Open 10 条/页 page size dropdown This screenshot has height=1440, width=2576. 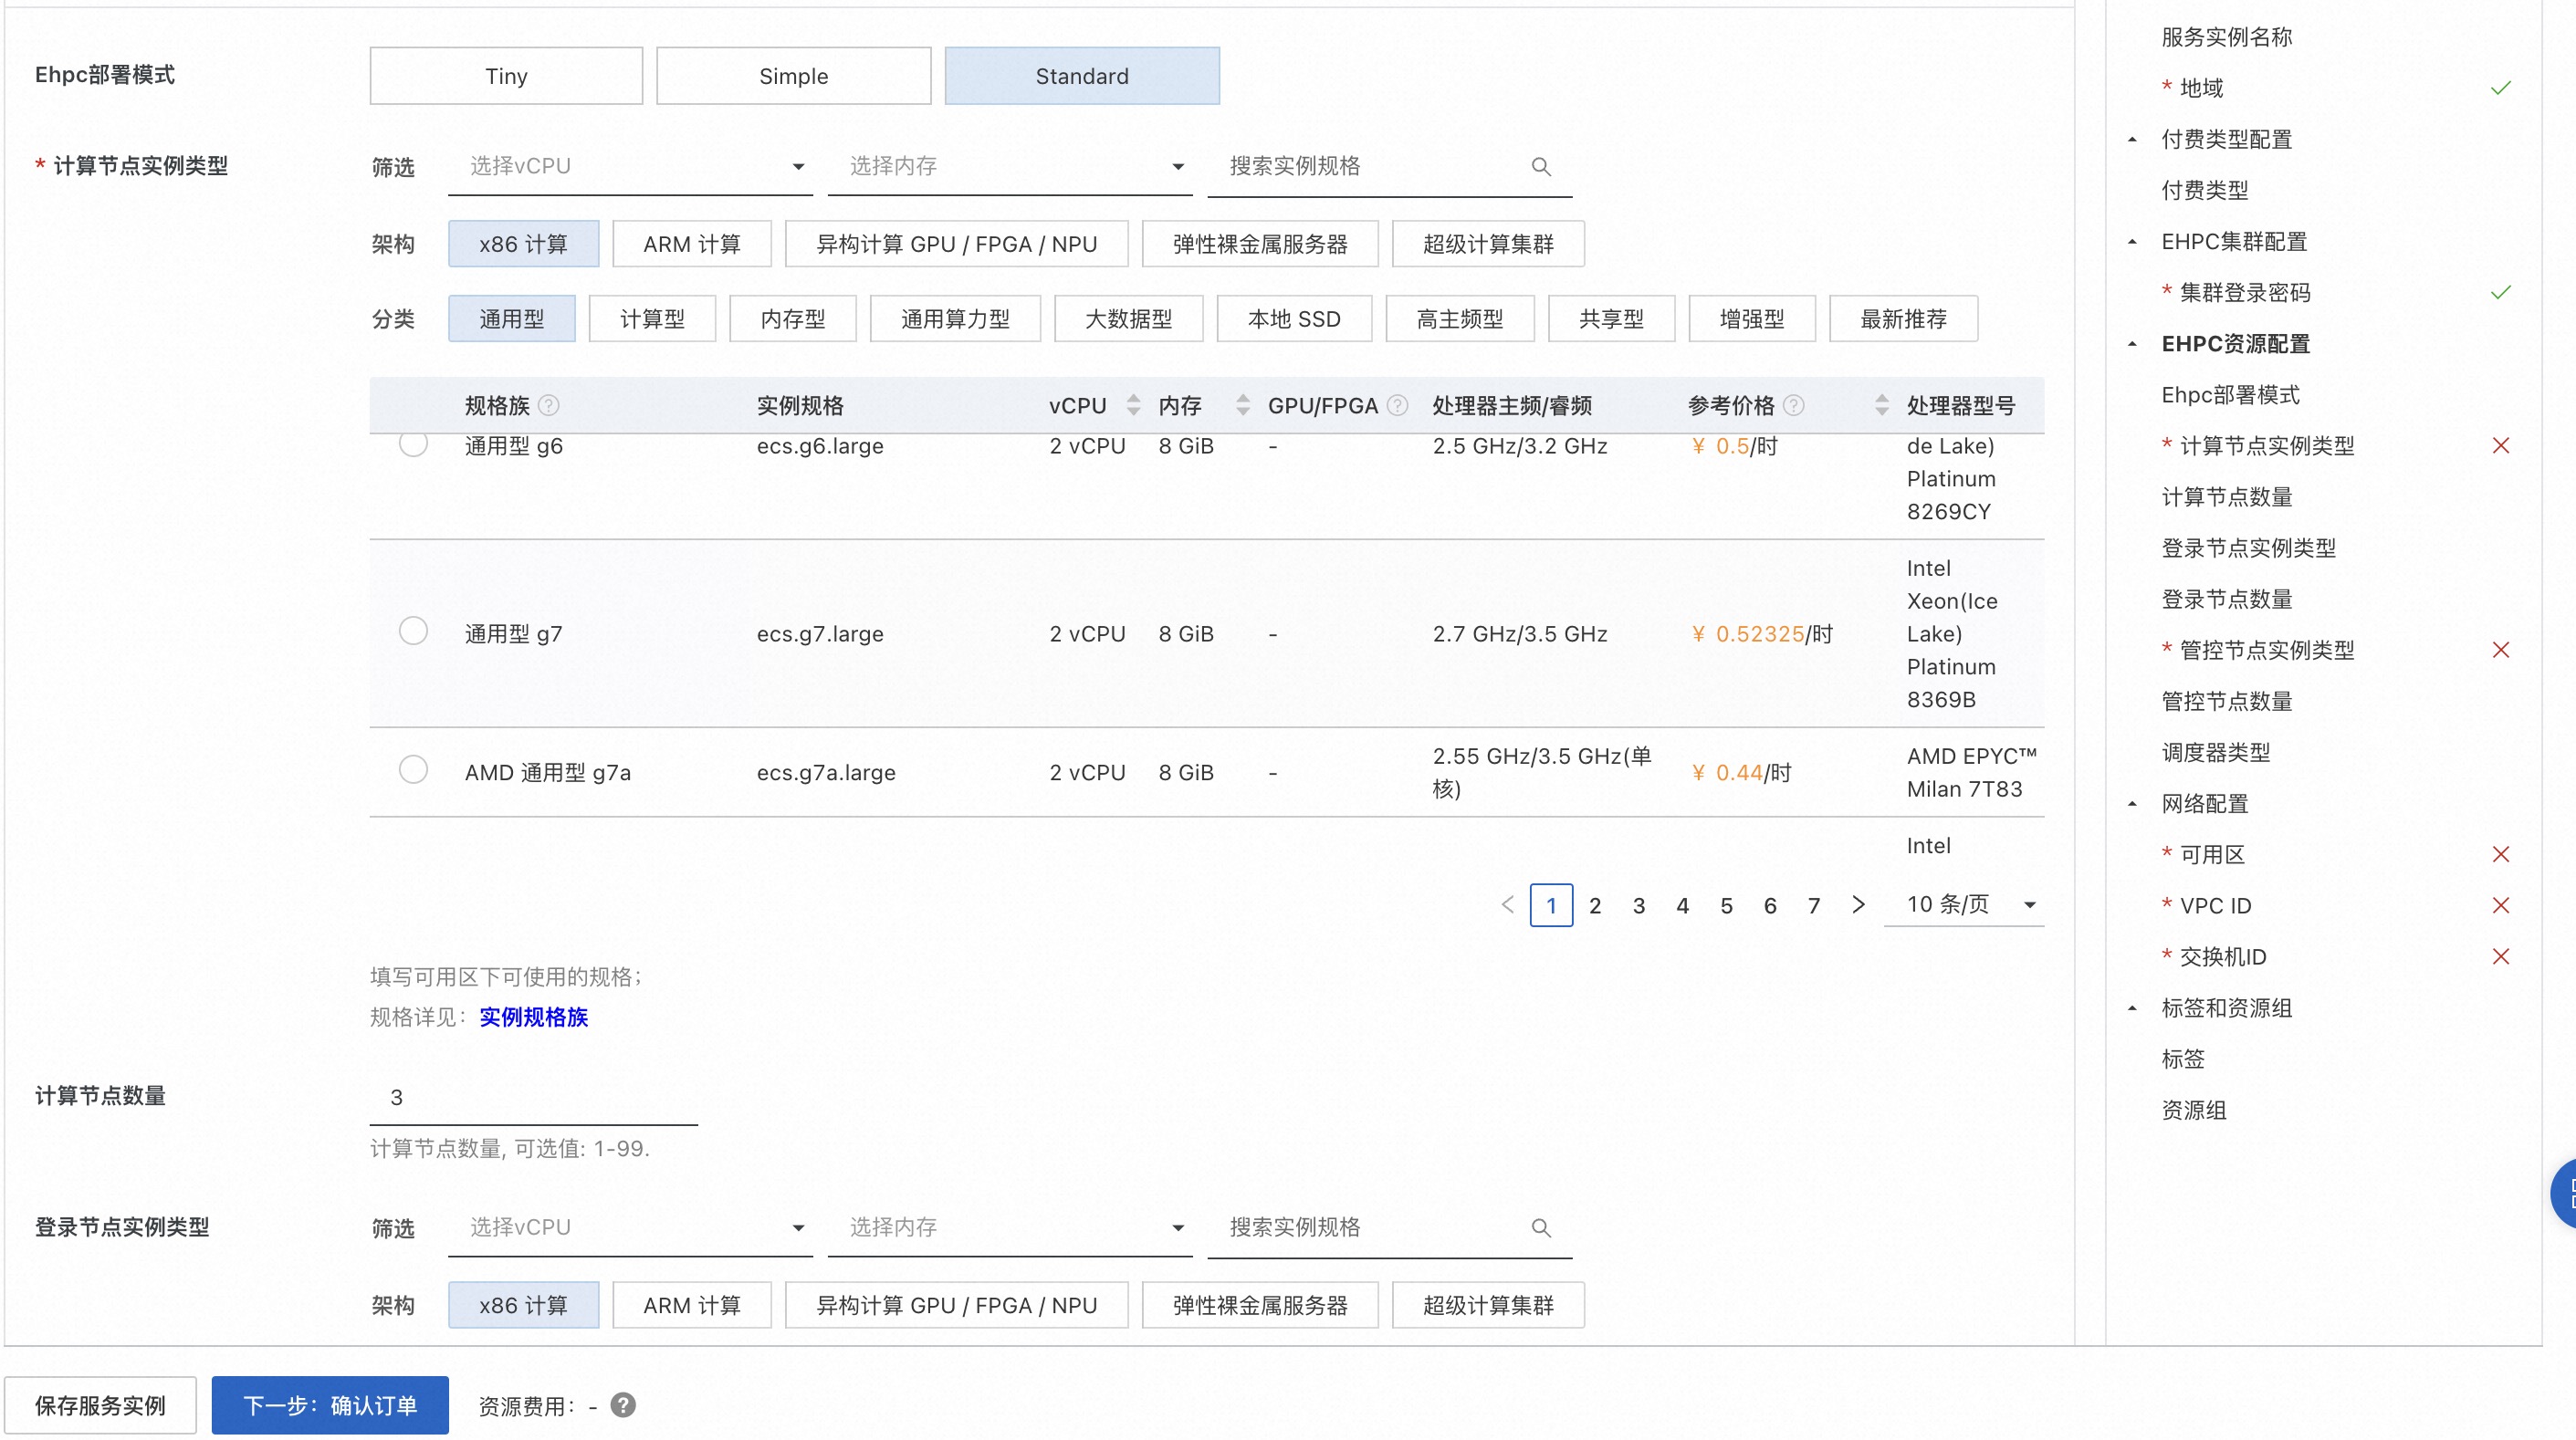point(1964,905)
